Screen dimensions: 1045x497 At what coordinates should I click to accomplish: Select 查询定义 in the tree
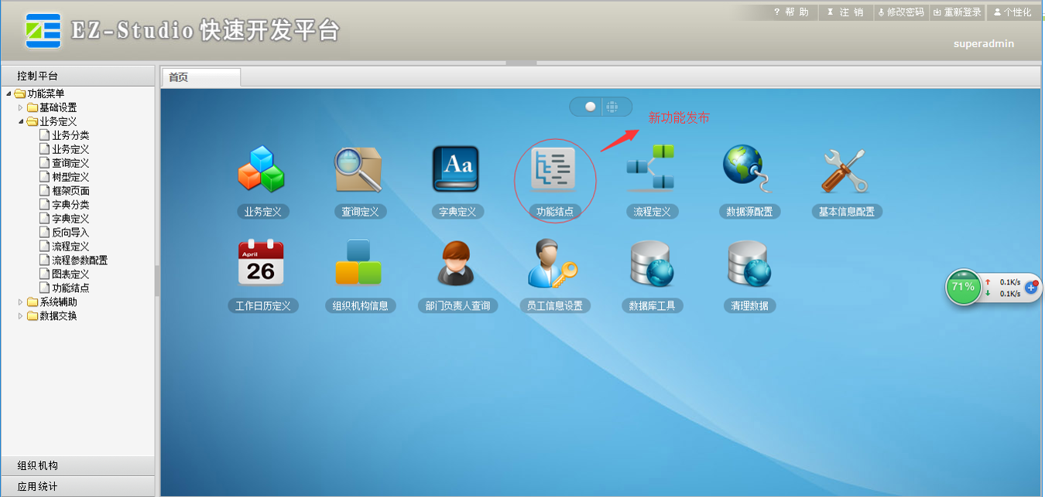[x=70, y=163]
